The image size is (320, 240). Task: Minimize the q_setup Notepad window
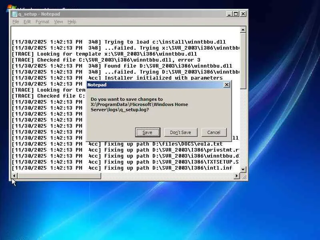pos(229,14)
